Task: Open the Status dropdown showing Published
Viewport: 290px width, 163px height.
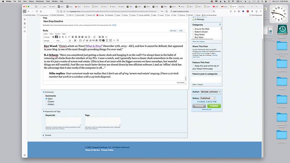Action: 208,98
